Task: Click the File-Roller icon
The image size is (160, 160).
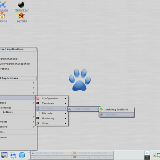Action: point(101,114)
